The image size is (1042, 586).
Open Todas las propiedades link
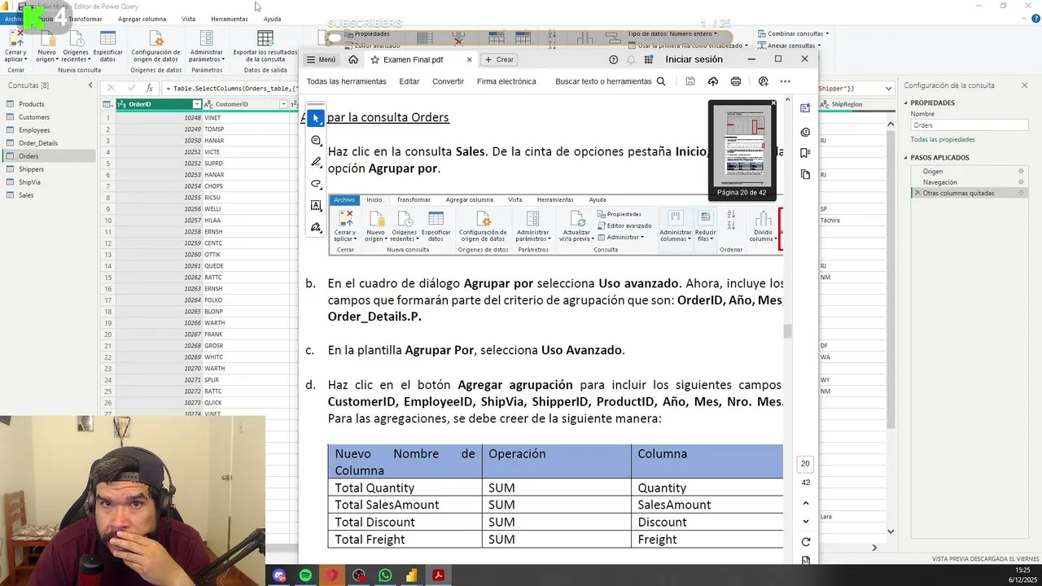[943, 139]
